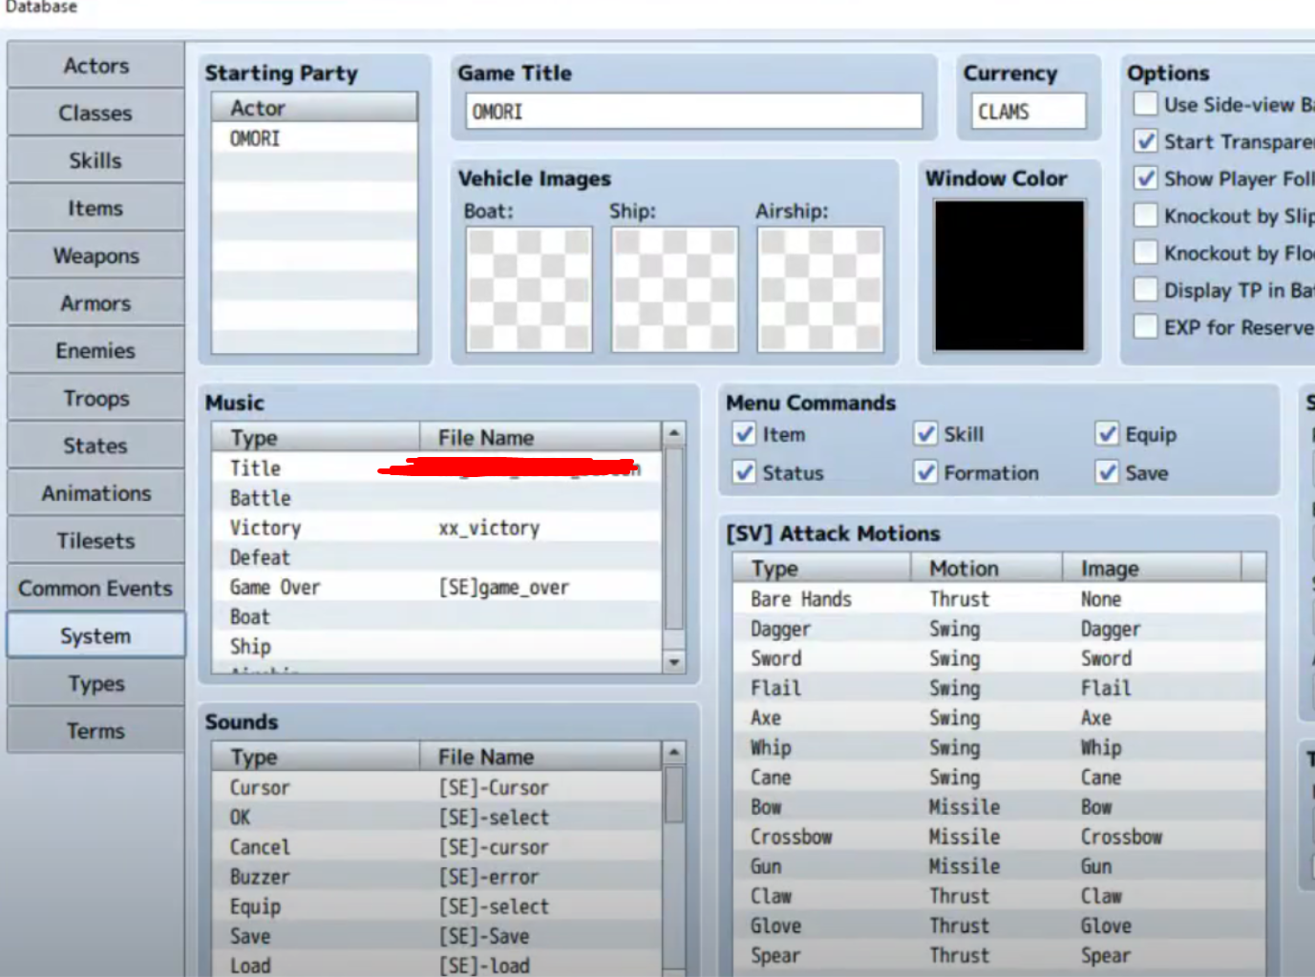The image size is (1315, 977).
Task: Enable Display TP in Battle
Action: click(1146, 290)
